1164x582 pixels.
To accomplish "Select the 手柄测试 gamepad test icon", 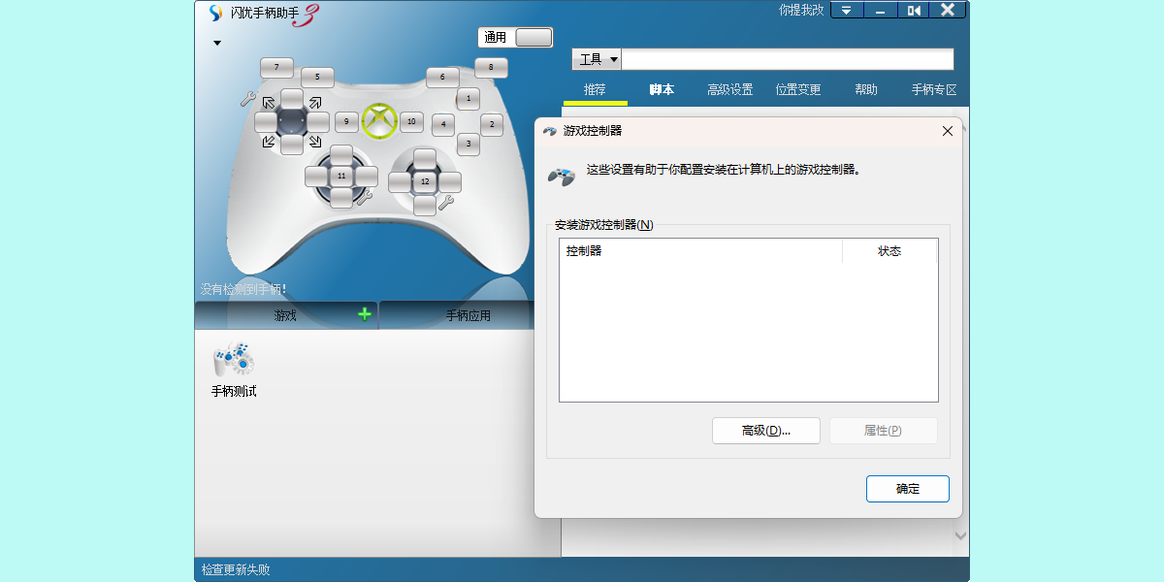I will (233, 369).
